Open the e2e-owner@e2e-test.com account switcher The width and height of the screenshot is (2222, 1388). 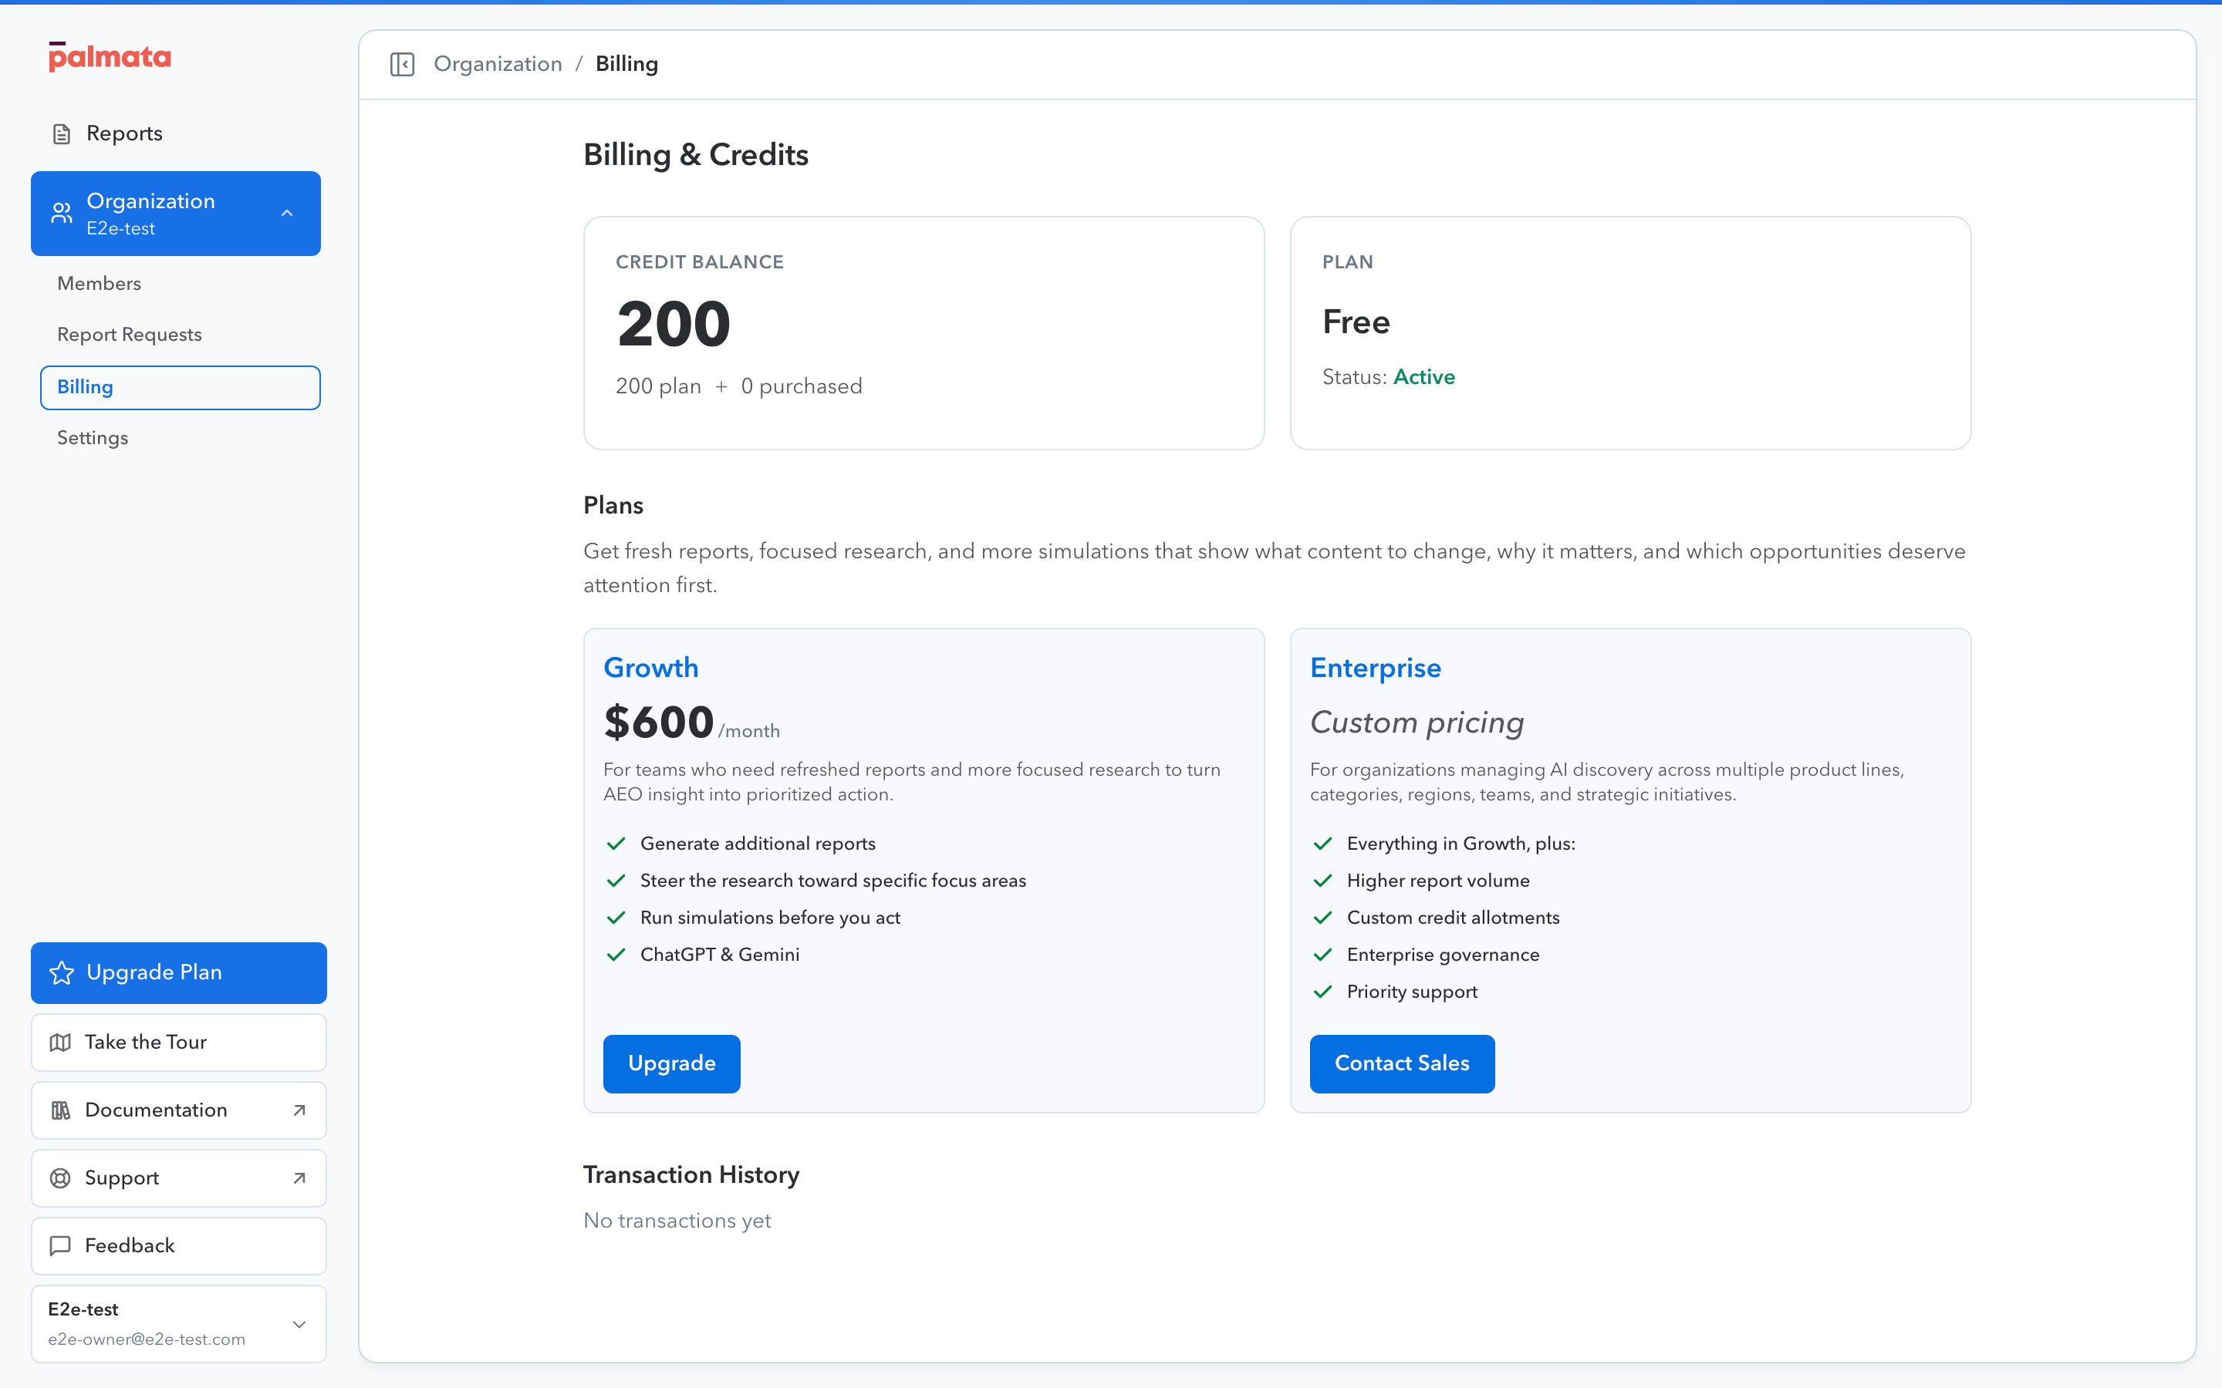click(179, 1324)
